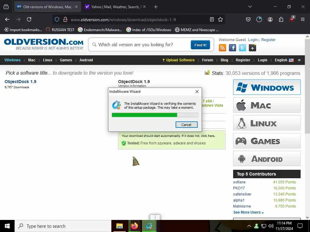Open a new browser tab

pos(156,7)
